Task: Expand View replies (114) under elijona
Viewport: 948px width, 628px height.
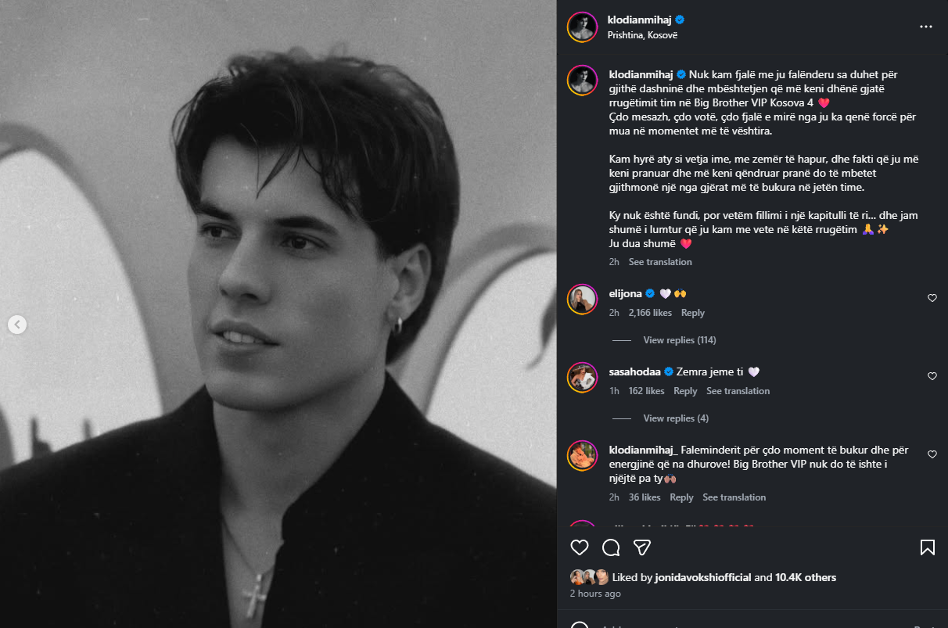Action: click(x=679, y=340)
